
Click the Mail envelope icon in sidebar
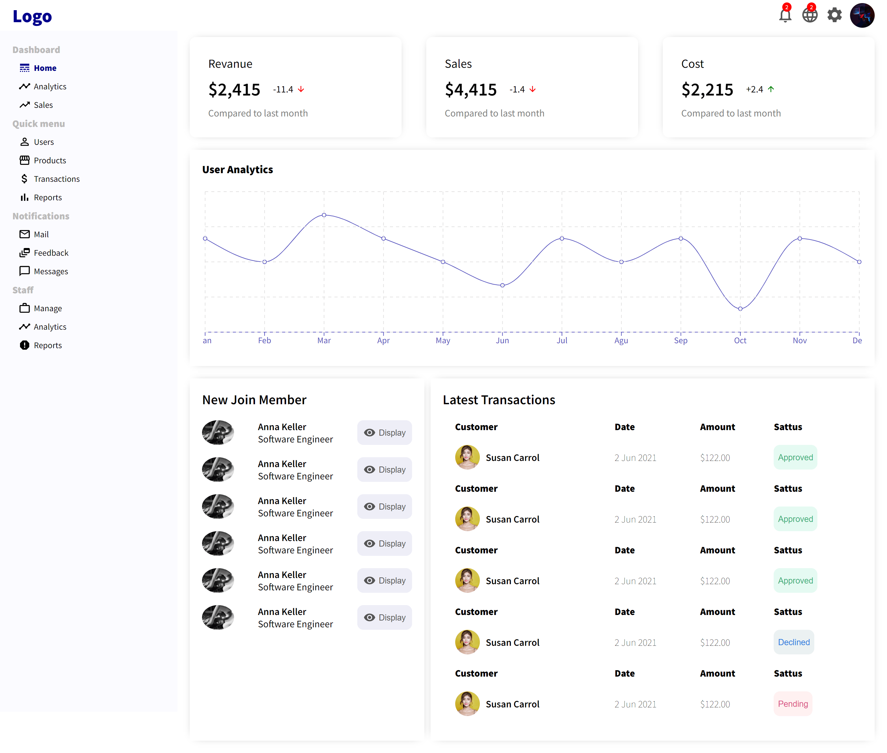point(24,234)
